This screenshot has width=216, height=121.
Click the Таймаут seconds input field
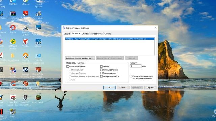tap(135, 66)
